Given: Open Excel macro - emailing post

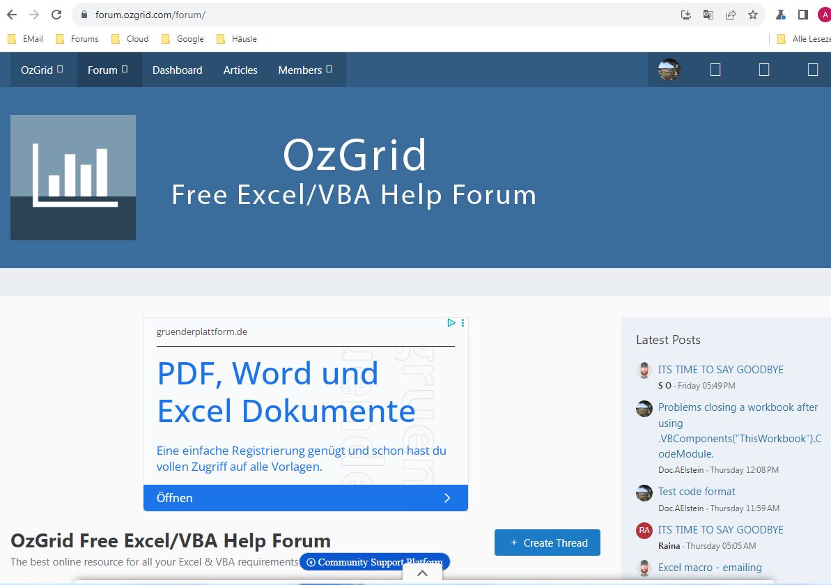Looking at the screenshot, I should pos(710,567).
